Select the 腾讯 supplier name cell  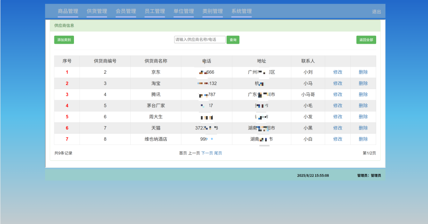(156, 95)
